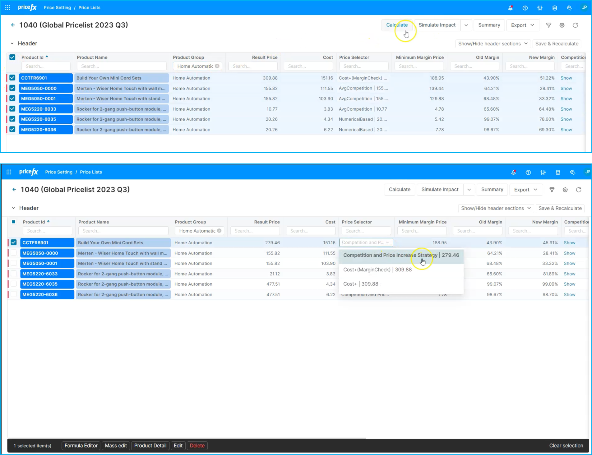Tick the unchecked MEG5220-6036 row checkbox
This screenshot has height=455, width=592.
tap(14, 294)
